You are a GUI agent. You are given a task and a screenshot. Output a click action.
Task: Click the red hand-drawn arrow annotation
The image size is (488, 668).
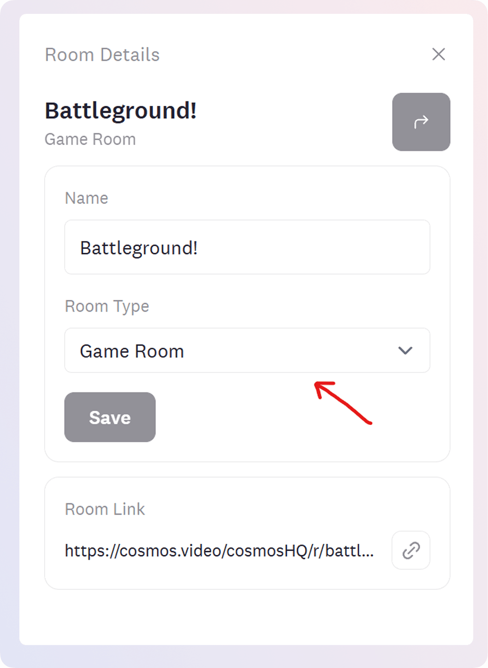point(343,402)
